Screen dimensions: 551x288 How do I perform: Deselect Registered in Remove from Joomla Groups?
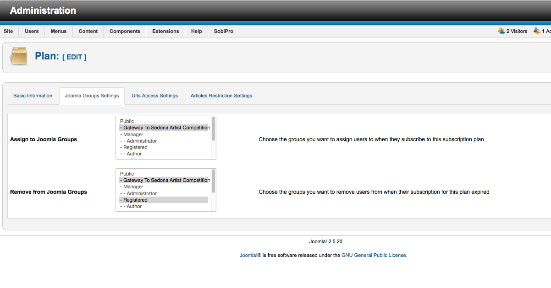click(x=135, y=200)
